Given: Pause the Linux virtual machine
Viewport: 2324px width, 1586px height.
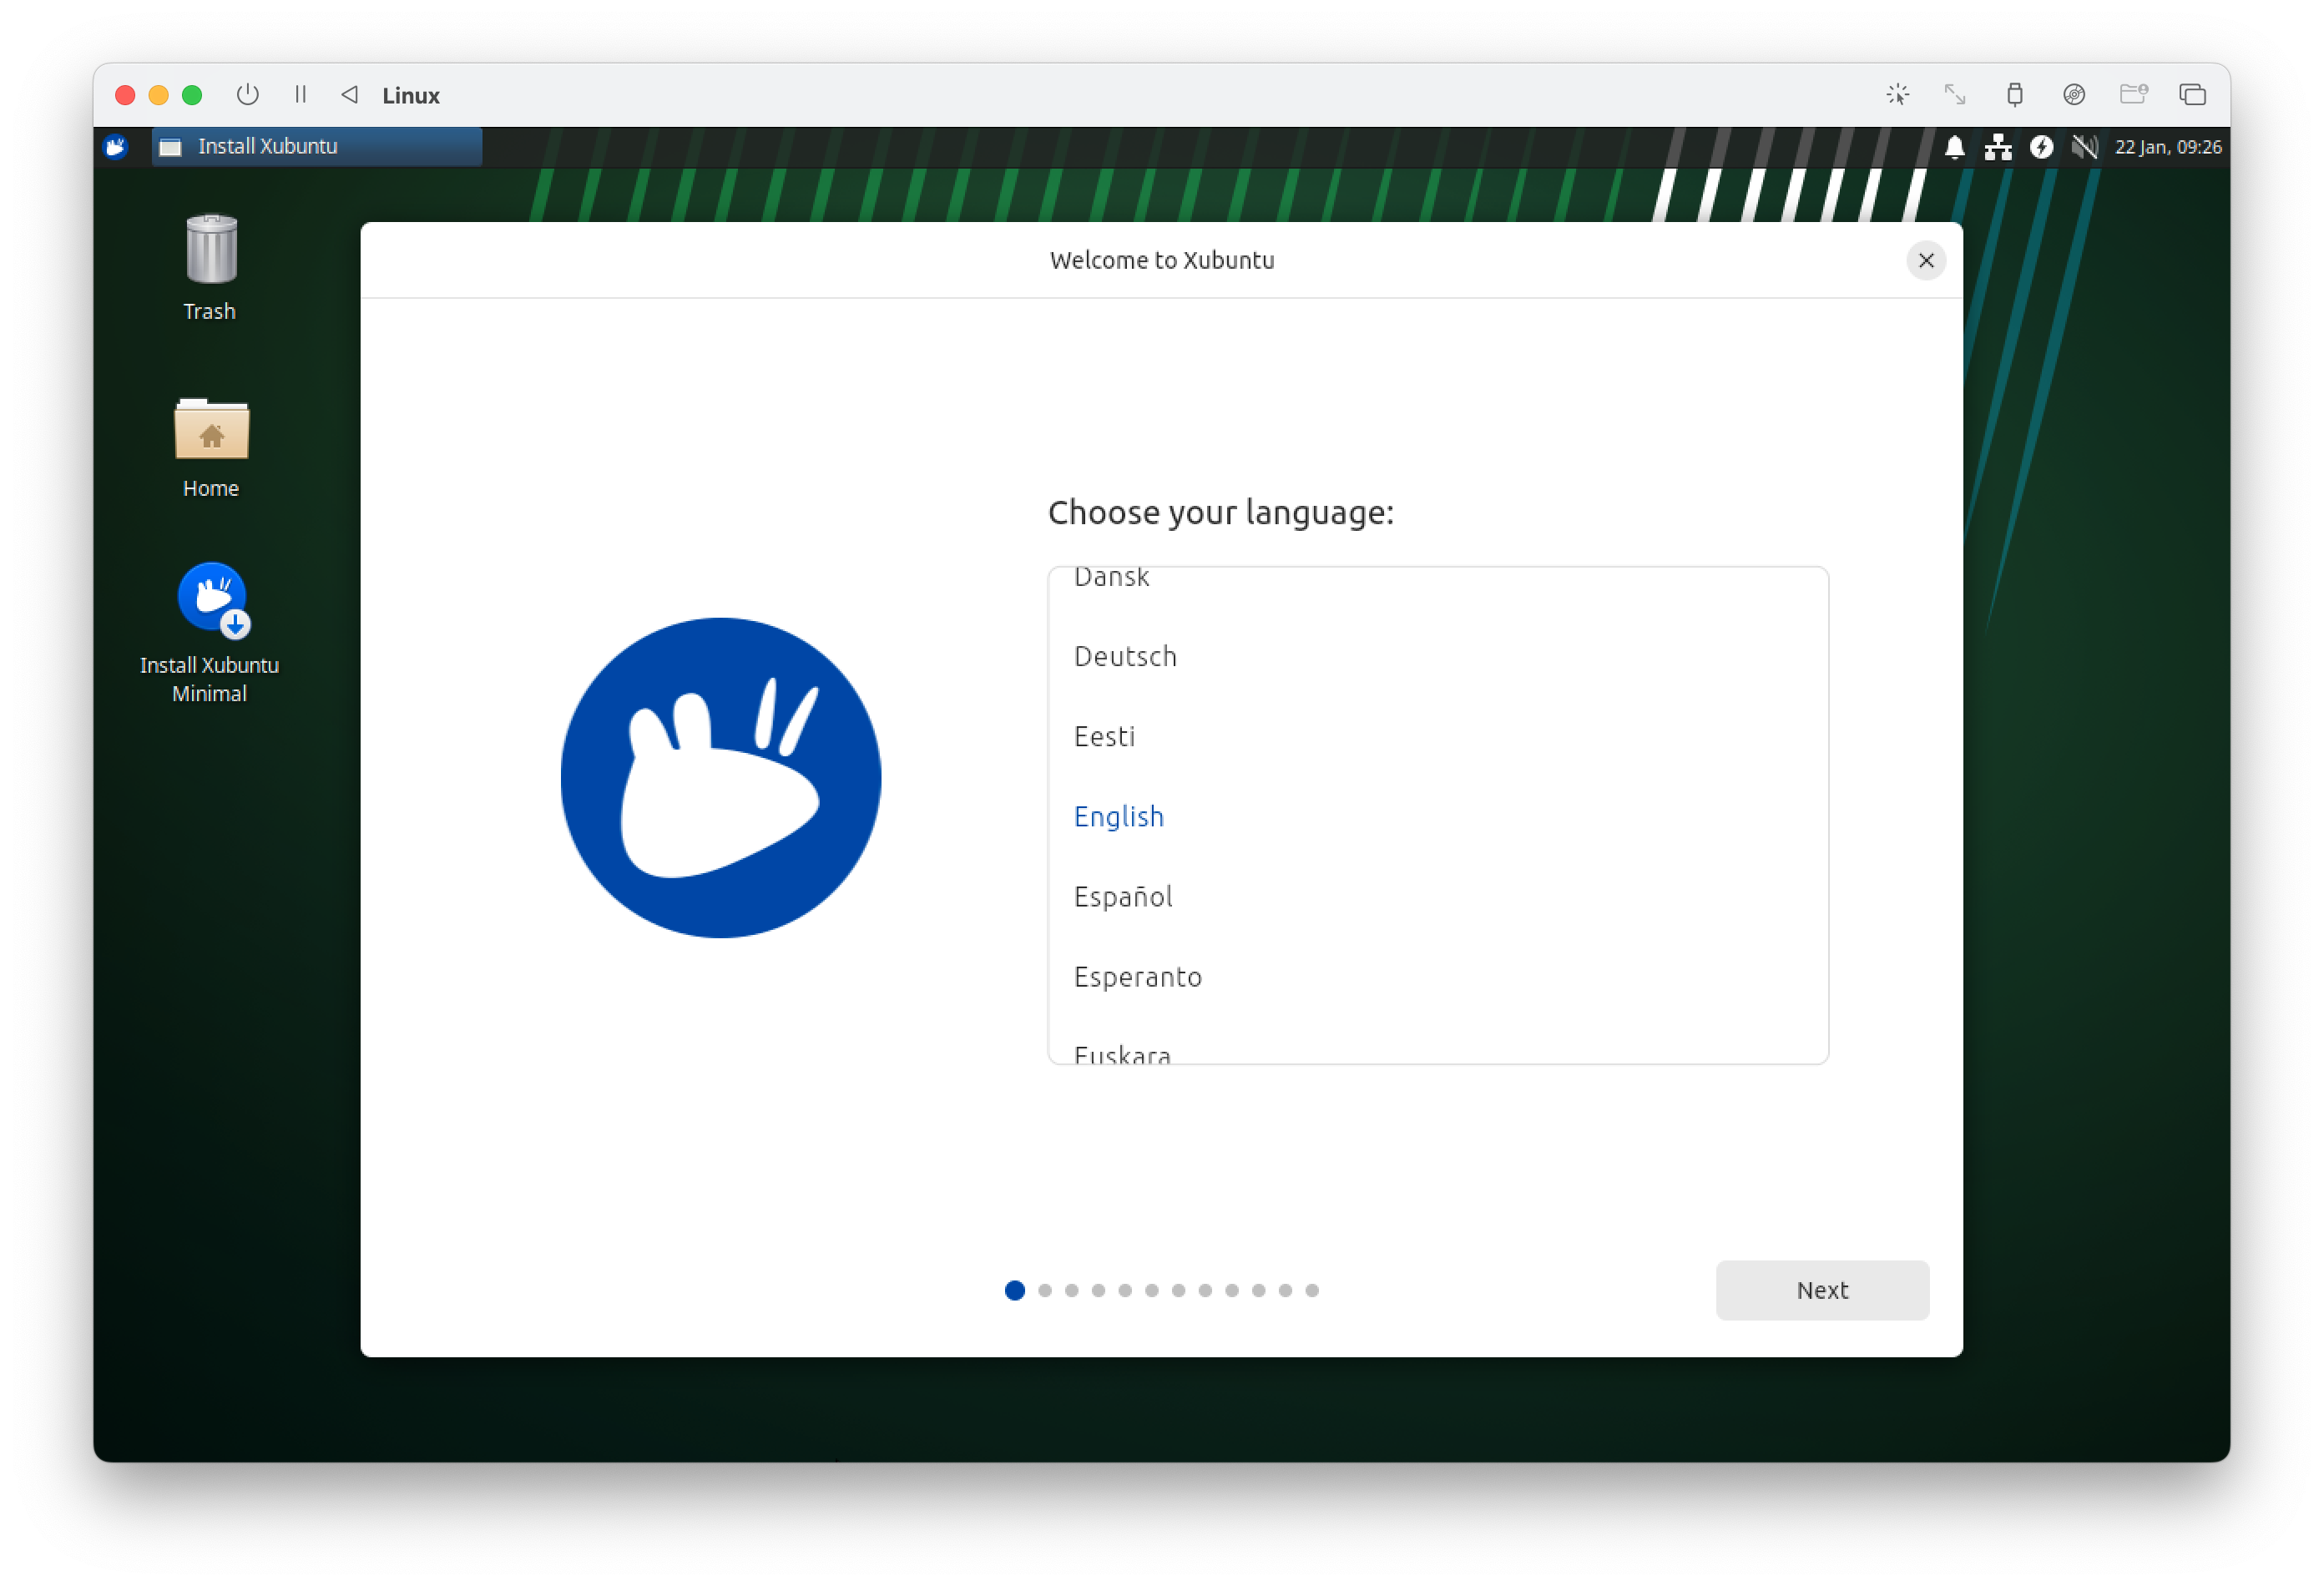Looking at the screenshot, I should [300, 95].
